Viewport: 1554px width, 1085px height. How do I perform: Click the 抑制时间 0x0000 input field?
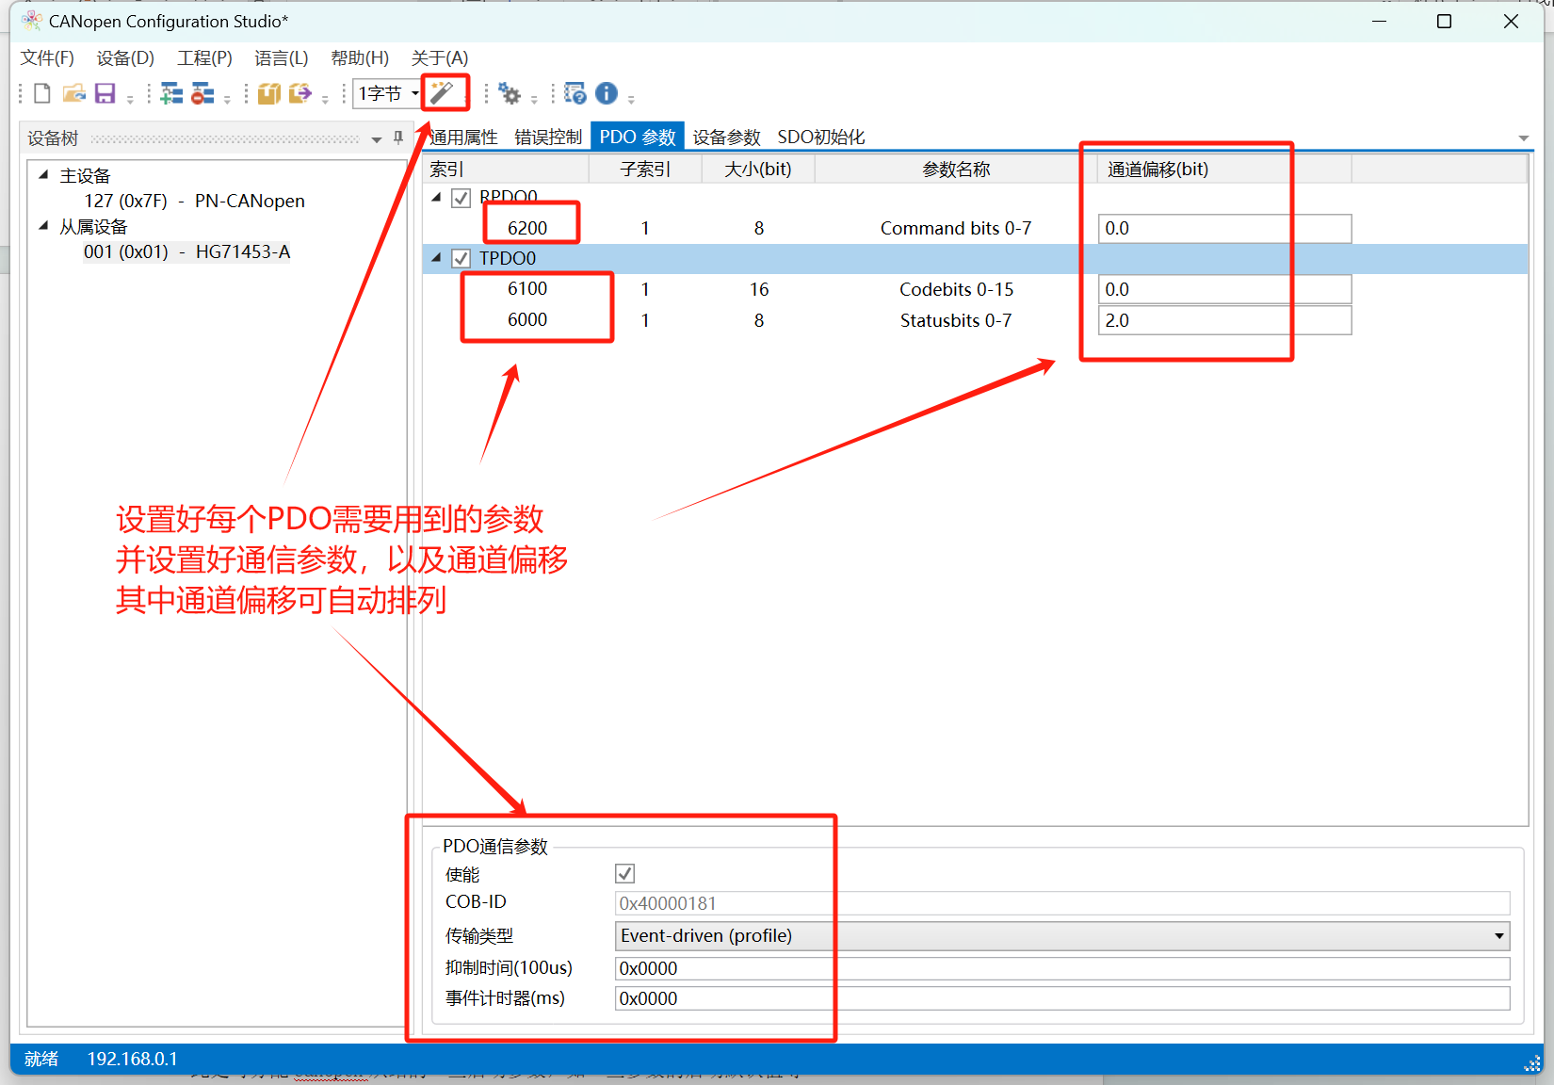pyautogui.click(x=1062, y=968)
